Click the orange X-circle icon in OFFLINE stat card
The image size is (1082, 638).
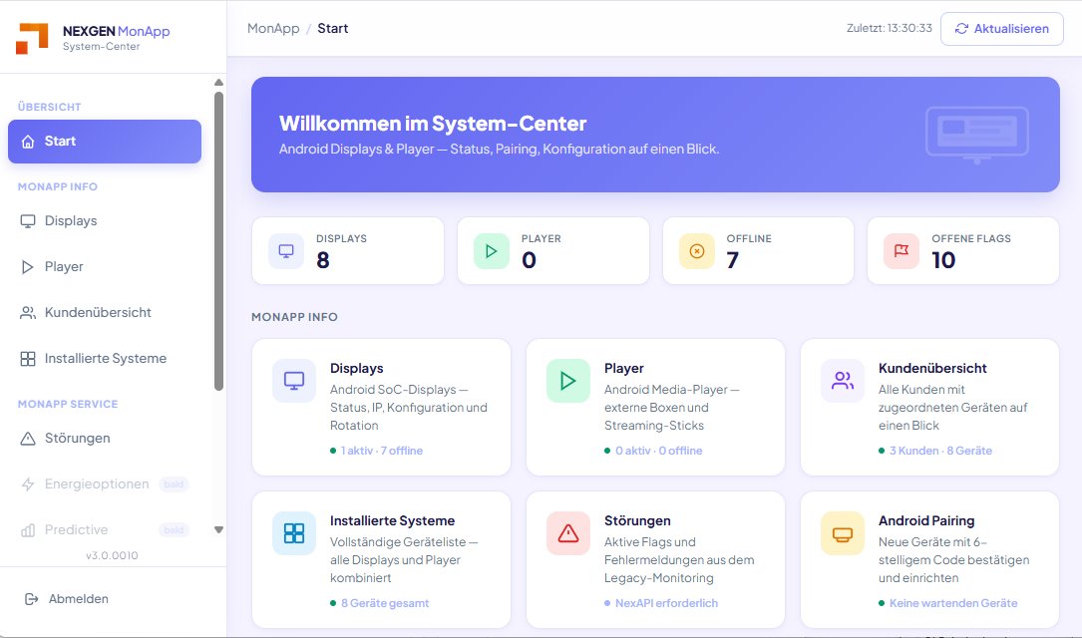(x=697, y=251)
